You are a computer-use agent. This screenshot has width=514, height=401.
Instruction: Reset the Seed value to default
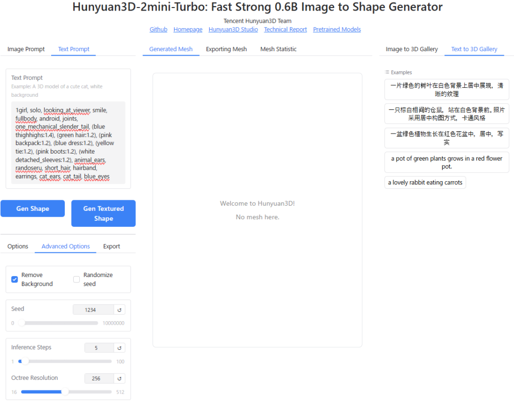coord(119,310)
